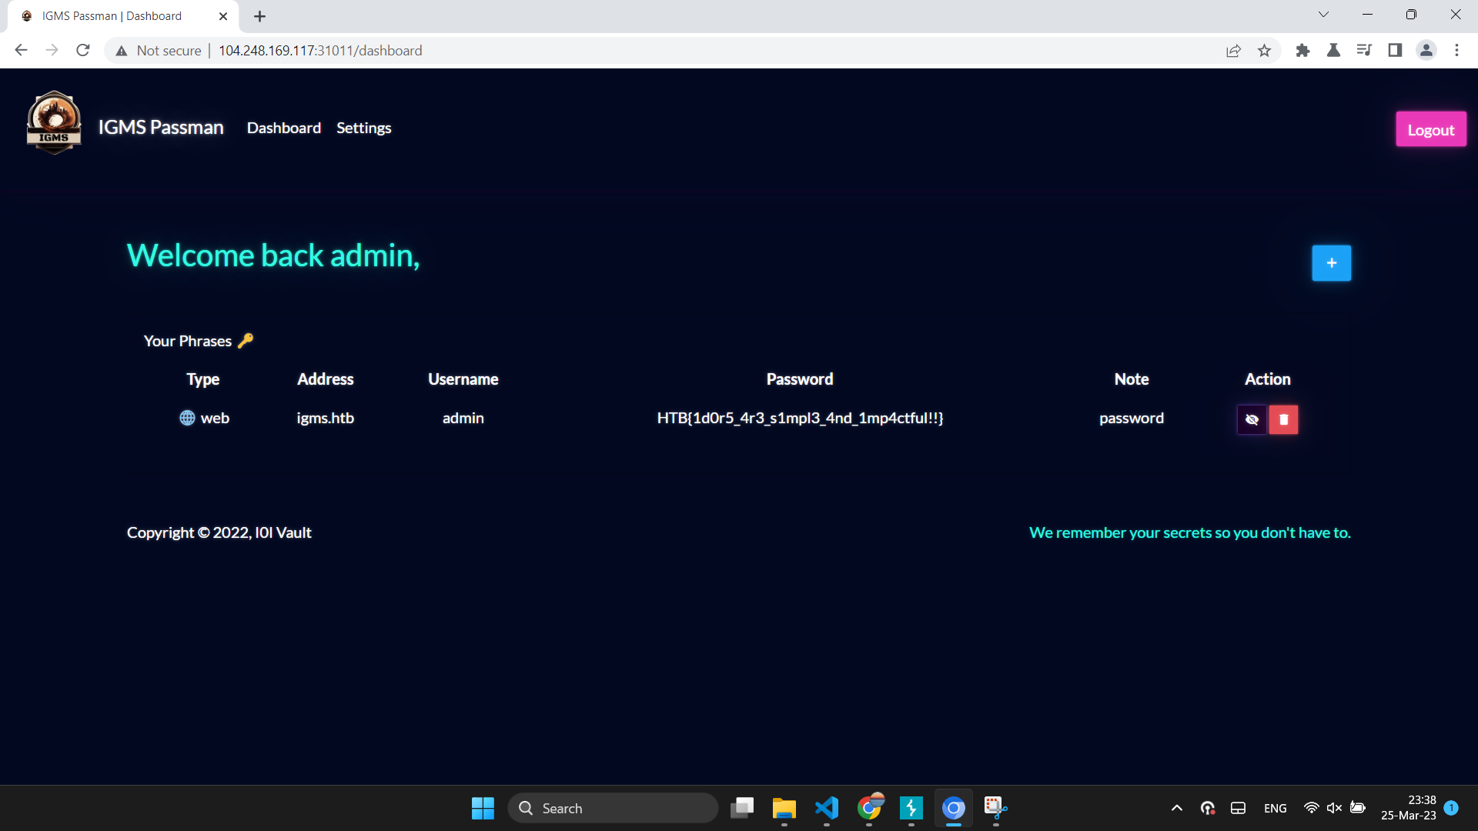Click the IGMS Passman logo

54,122
